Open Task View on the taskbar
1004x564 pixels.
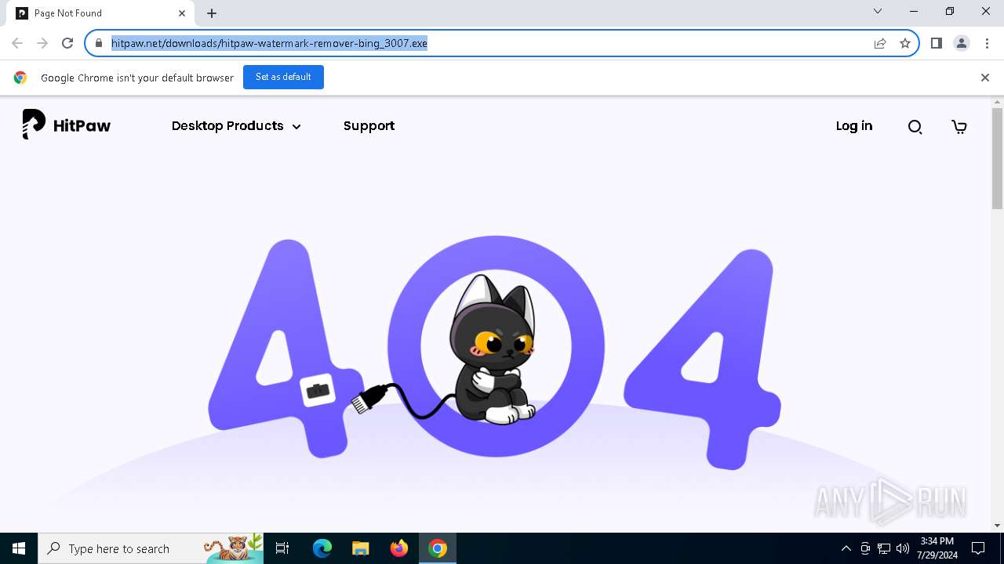(x=282, y=548)
